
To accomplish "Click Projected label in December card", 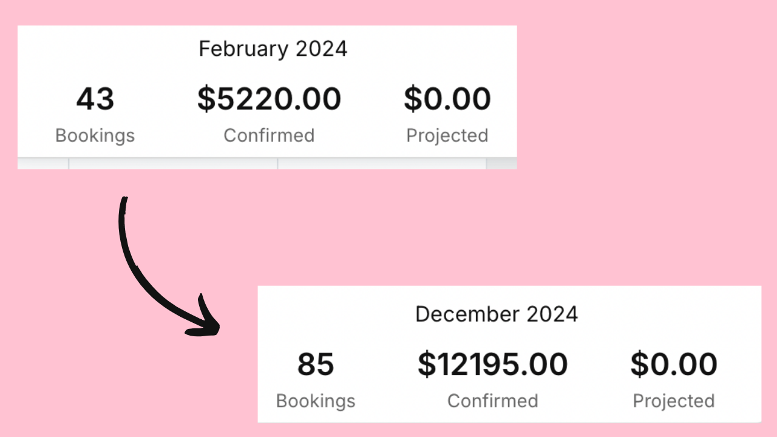I will [x=674, y=401].
